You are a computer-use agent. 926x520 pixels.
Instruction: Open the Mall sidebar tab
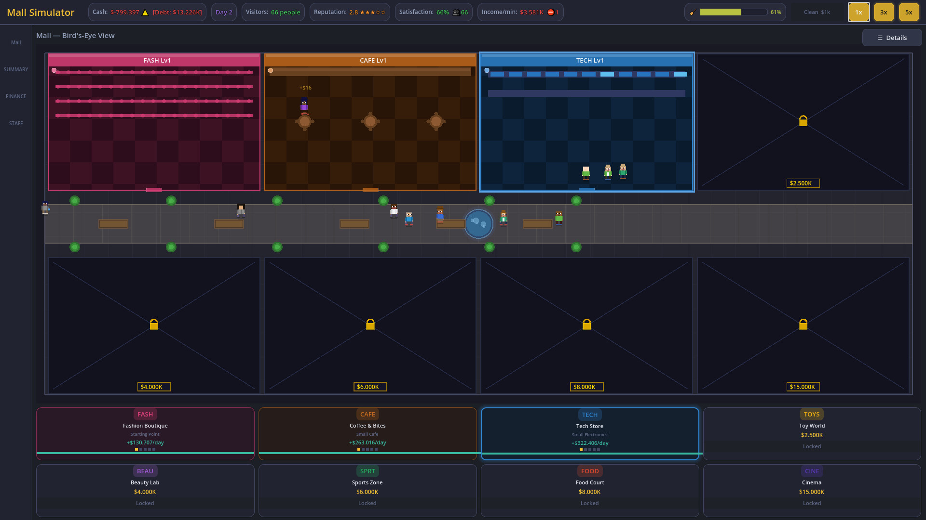16,43
